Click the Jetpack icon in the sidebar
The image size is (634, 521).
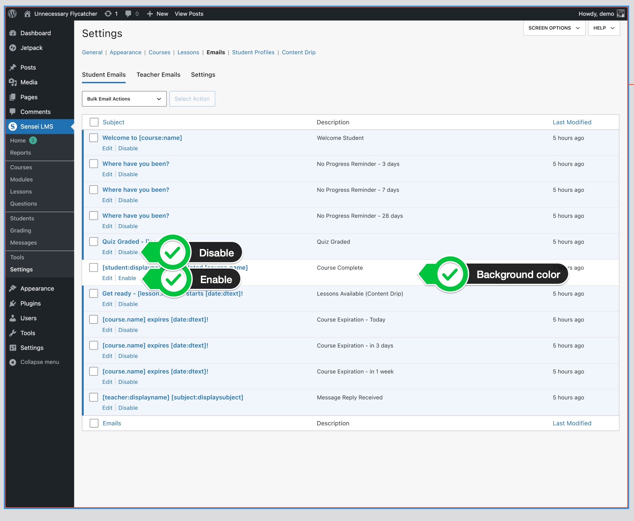coord(13,48)
